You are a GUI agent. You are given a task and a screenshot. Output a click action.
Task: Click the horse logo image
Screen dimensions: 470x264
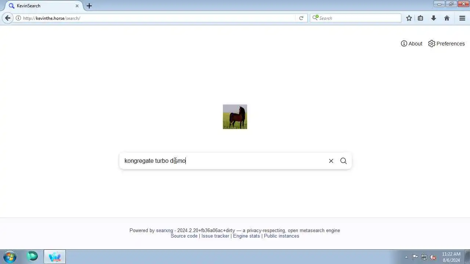click(235, 117)
